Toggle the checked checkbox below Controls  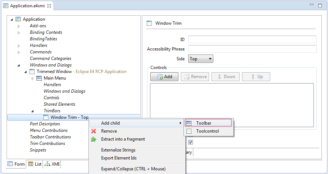[x=190, y=142]
